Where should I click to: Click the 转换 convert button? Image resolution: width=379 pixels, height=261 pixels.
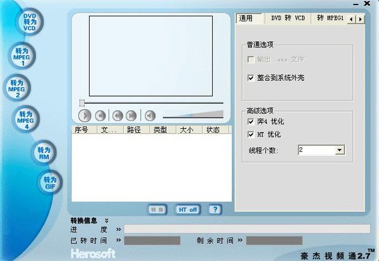(x=157, y=209)
